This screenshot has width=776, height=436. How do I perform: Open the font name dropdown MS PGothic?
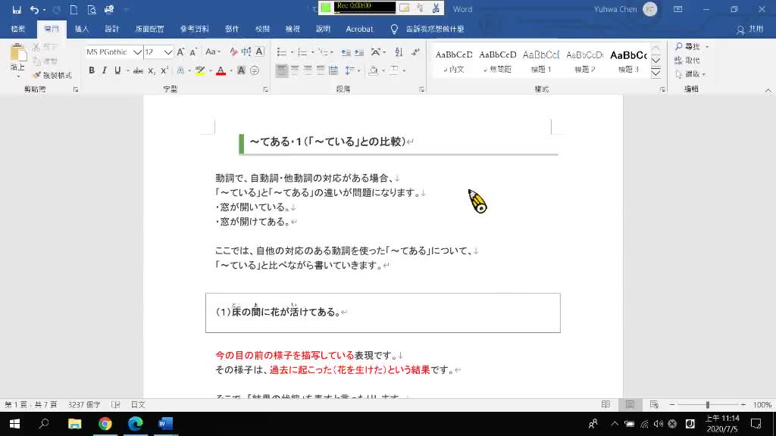(x=137, y=52)
